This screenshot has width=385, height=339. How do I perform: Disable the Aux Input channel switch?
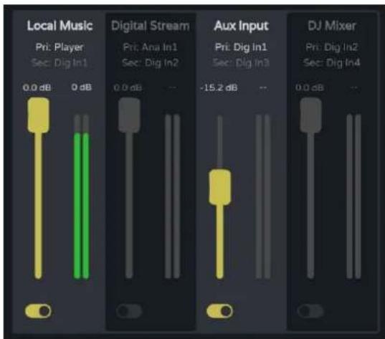point(220,311)
